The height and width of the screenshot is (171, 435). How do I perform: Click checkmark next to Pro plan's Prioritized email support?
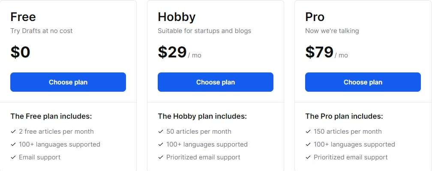(308, 157)
